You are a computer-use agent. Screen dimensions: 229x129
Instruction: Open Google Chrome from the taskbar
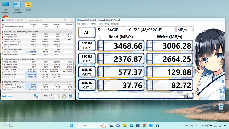coord(144,126)
